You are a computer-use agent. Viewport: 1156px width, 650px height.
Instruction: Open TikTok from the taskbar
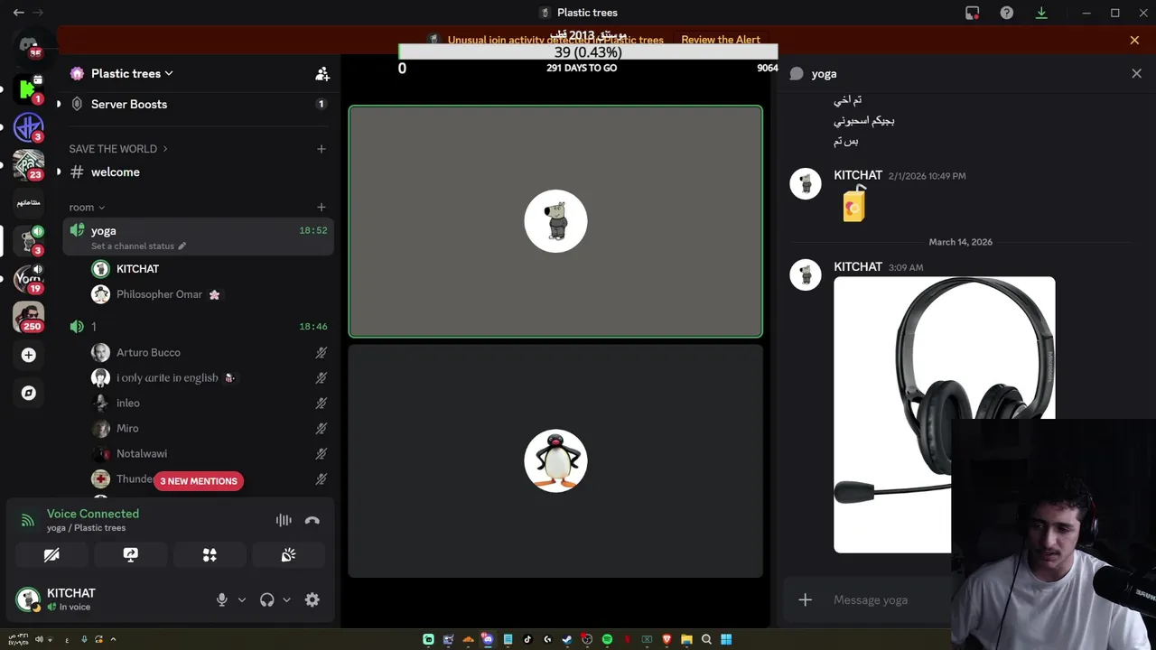coord(527,639)
